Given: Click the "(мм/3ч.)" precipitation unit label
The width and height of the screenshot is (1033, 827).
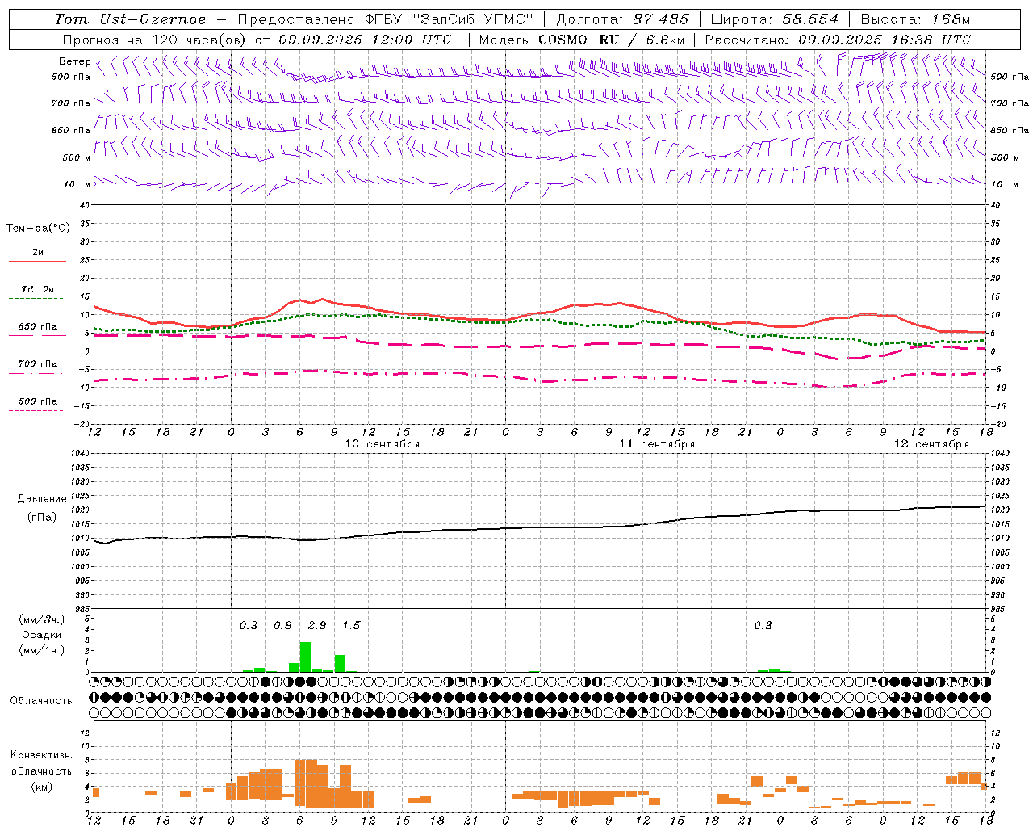Looking at the screenshot, I should click(41, 619).
